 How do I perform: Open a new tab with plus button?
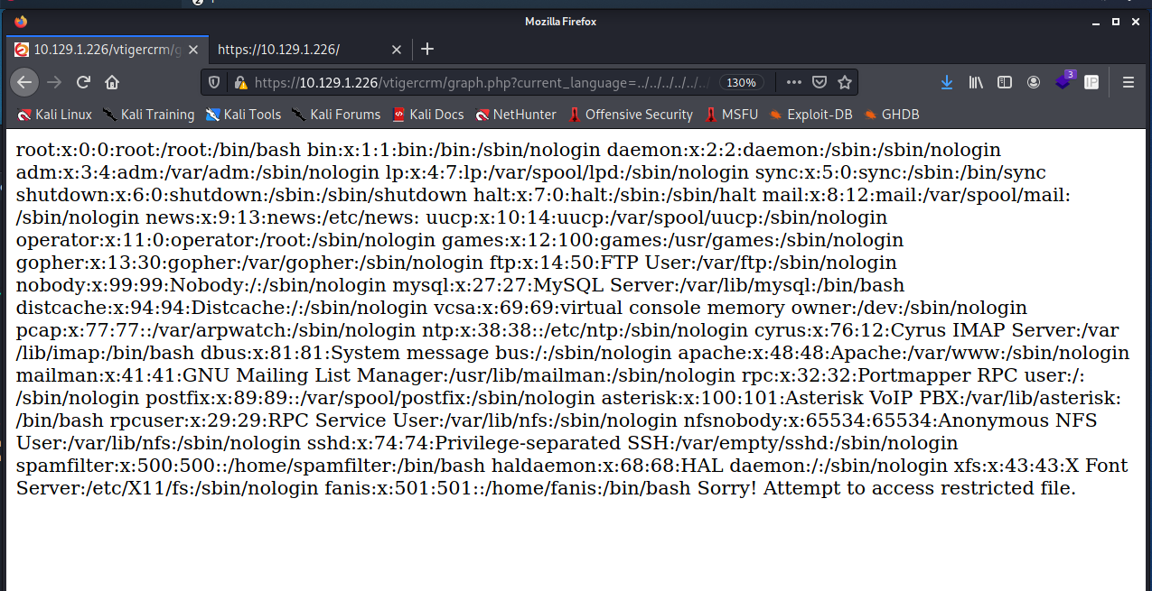pos(427,50)
